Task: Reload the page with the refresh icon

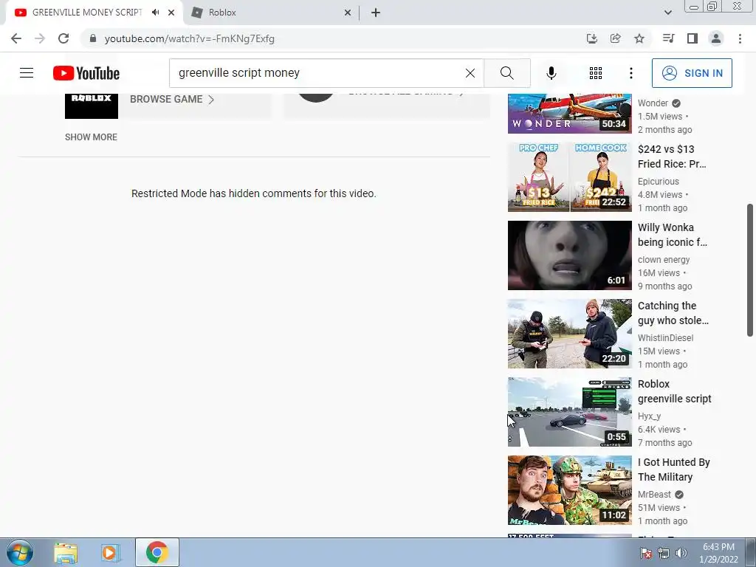Action: pos(63,38)
